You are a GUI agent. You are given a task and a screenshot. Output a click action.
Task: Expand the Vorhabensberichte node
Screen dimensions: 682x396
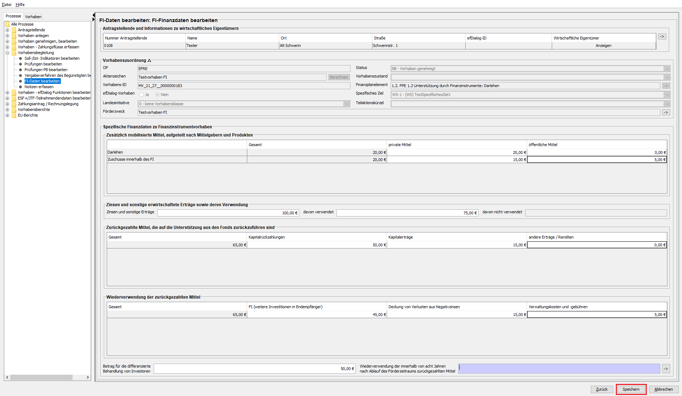(7, 109)
